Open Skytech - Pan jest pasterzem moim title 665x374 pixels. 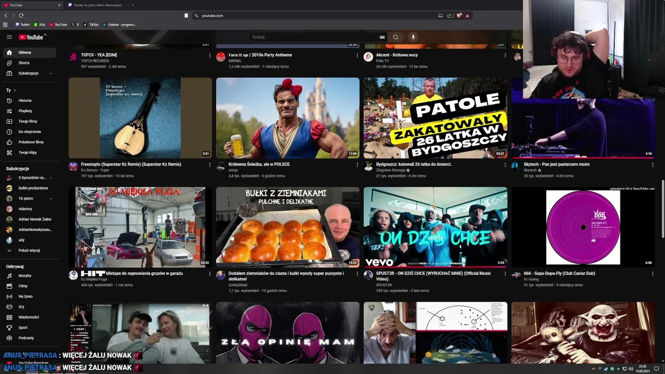556,164
